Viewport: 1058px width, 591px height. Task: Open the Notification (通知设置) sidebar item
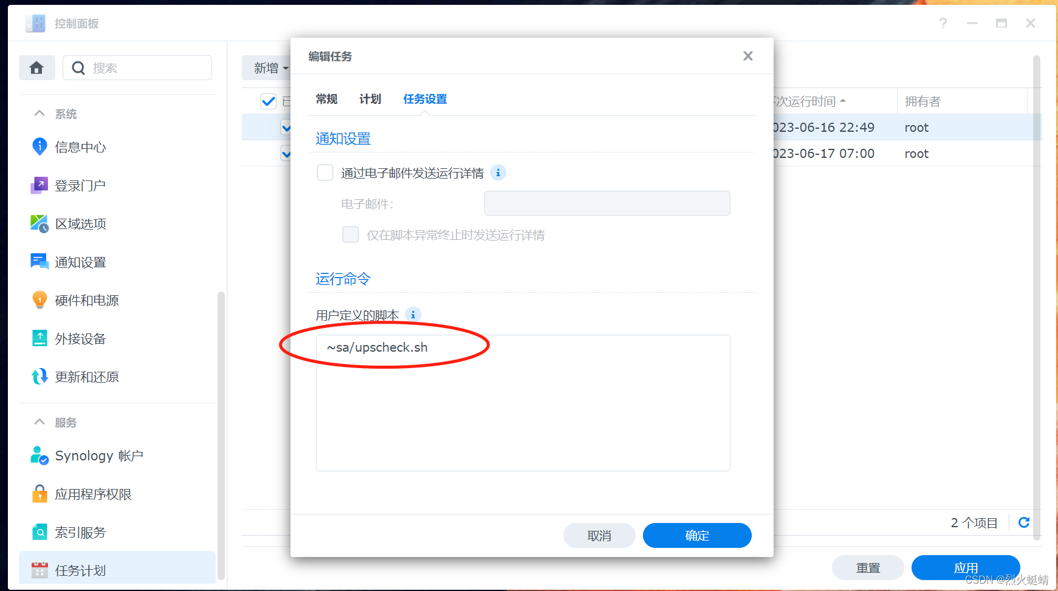pos(117,262)
